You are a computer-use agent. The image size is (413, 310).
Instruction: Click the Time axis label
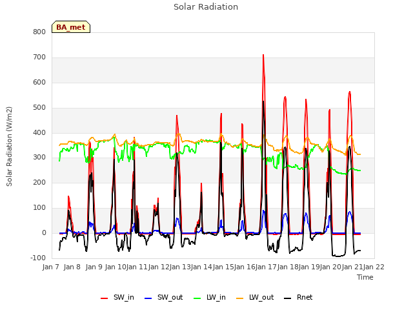click(365, 277)
